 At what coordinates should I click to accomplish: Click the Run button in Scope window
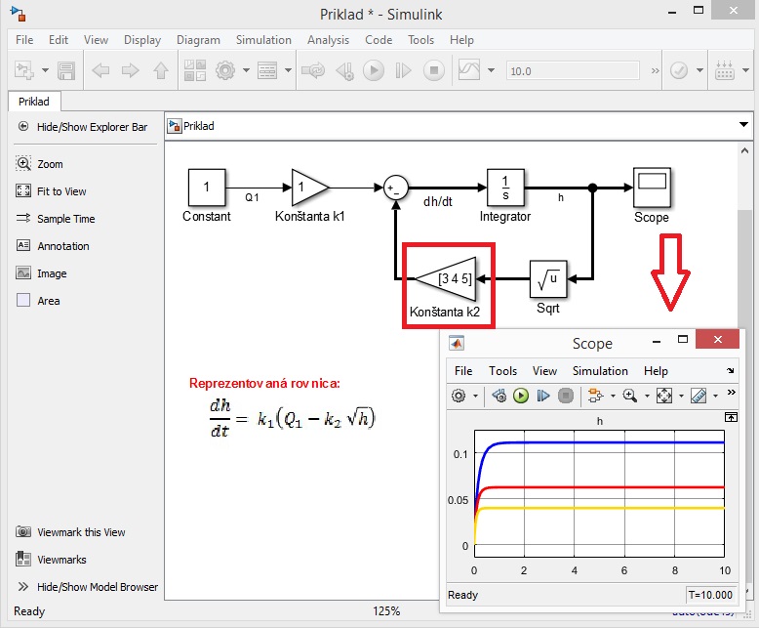pyautogui.click(x=521, y=396)
